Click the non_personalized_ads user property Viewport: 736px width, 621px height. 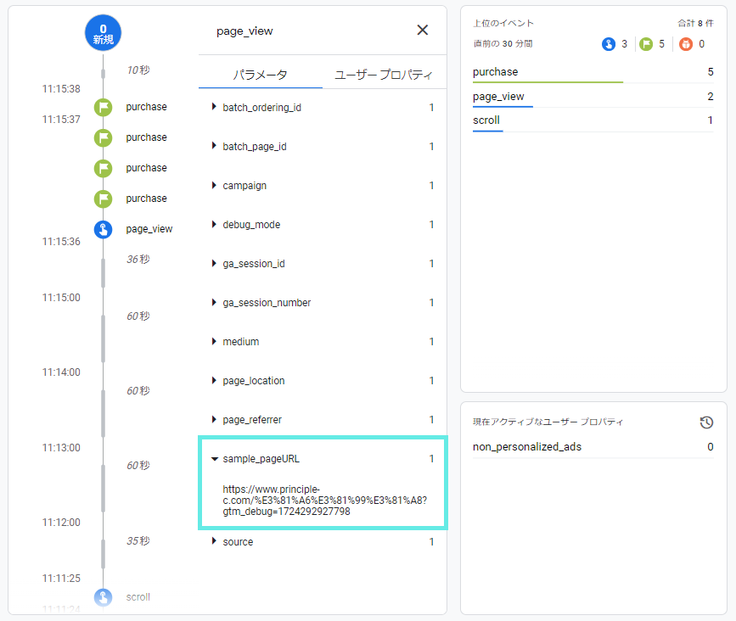point(527,447)
